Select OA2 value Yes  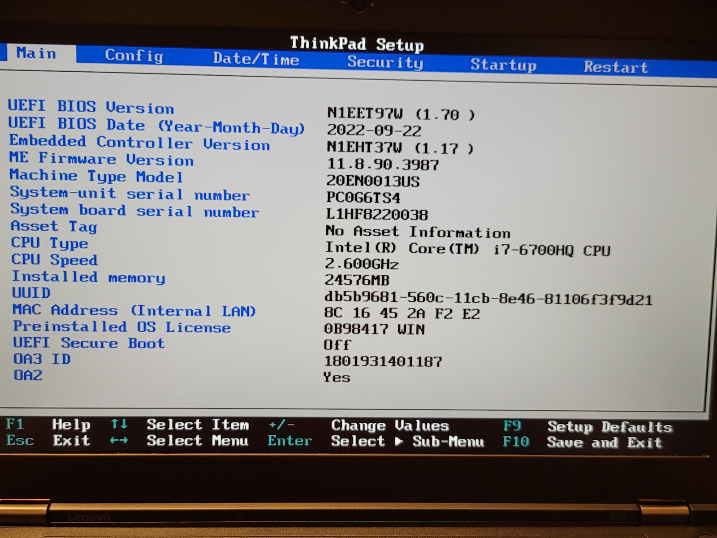(x=337, y=377)
